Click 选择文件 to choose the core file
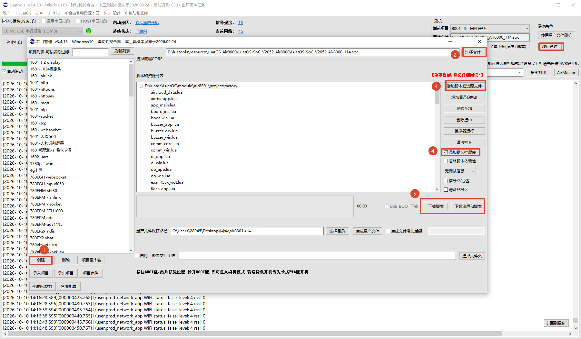Screen dimensions: 581x339 tap(473, 52)
